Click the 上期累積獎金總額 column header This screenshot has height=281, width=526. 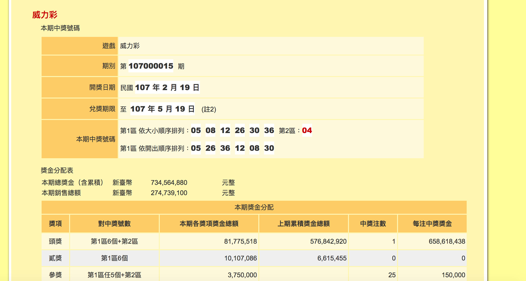pyautogui.click(x=304, y=224)
